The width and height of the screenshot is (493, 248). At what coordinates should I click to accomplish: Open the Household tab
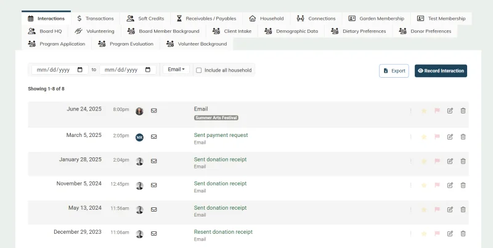[x=266, y=19]
